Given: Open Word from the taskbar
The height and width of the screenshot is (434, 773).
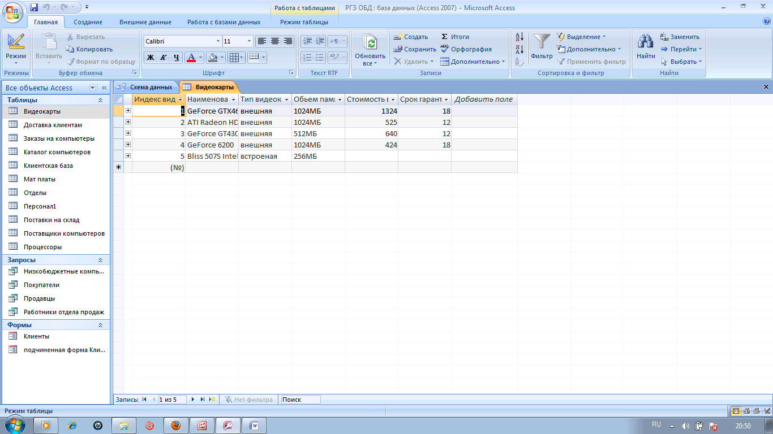Looking at the screenshot, I should [x=254, y=426].
